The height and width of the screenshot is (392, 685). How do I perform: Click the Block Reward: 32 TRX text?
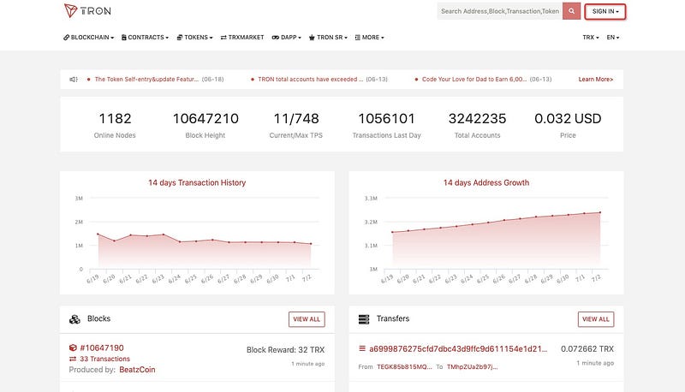click(285, 350)
